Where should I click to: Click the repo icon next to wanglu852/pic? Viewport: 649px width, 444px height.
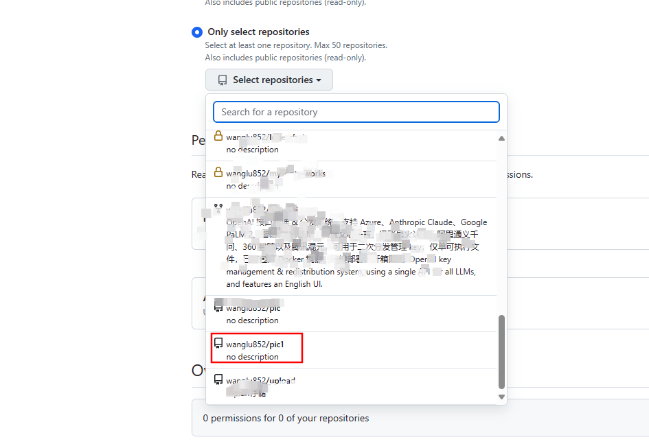coord(218,307)
